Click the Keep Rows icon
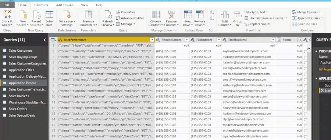Image resolution: width=331 pixels, height=140 pixels. tap(188, 14)
